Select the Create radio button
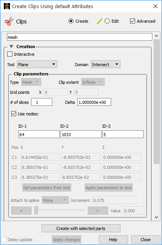This screenshot has width=162, height=245. click(71, 21)
